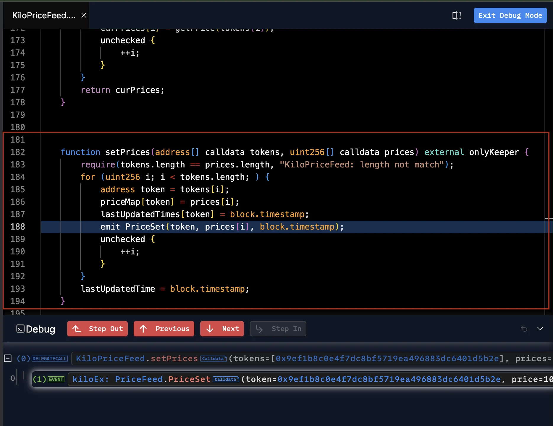
Task: Collapse the DELEGATECALL trace row
Action: tap(8, 359)
